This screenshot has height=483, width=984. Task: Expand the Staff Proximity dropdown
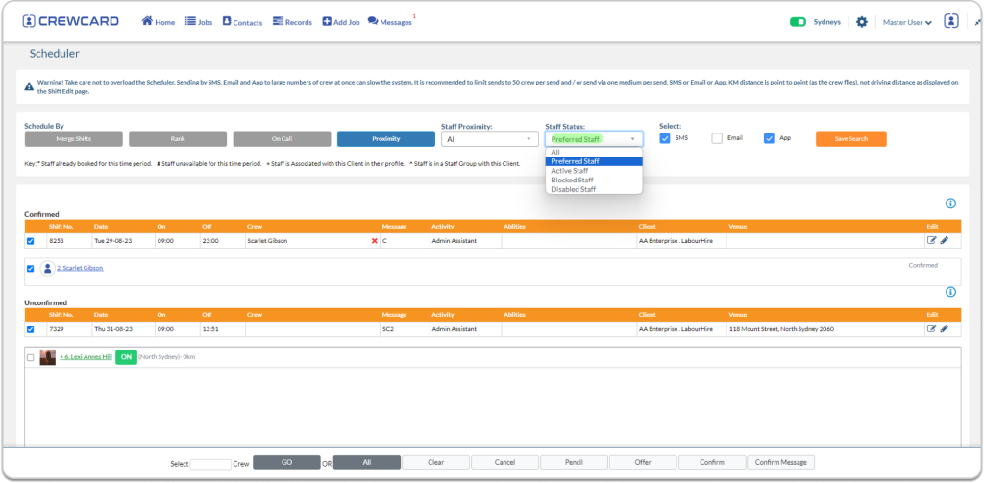pyautogui.click(x=489, y=139)
